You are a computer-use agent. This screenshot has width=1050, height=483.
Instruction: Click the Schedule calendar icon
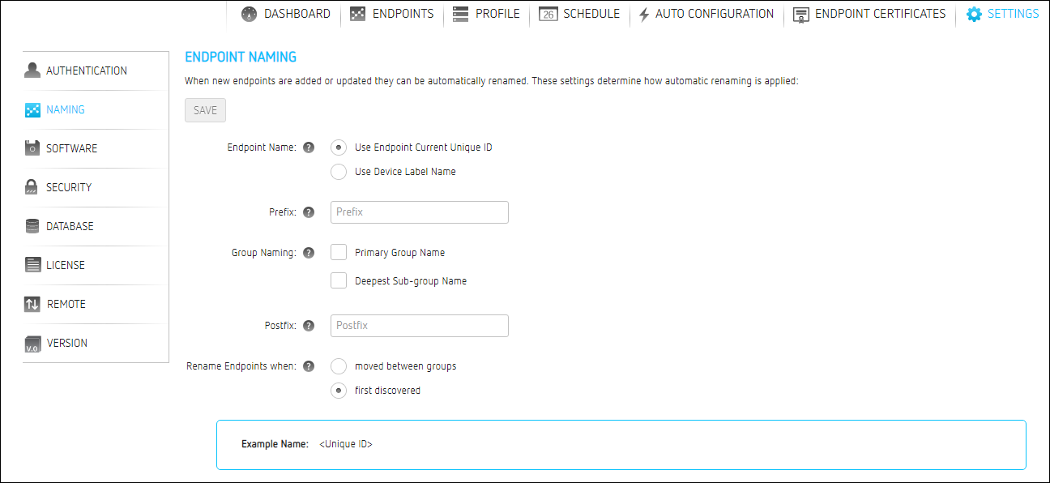pos(548,14)
